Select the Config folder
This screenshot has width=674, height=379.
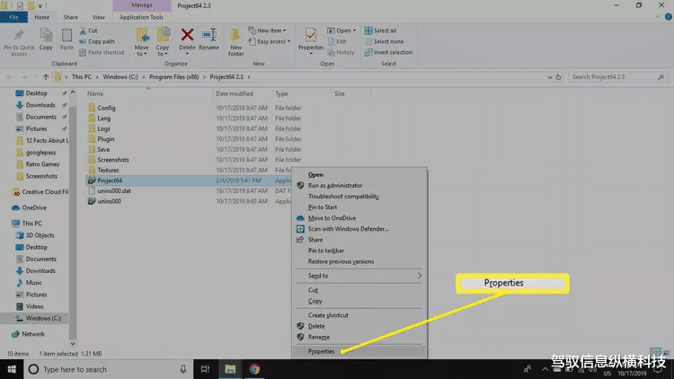coord(106,108)
